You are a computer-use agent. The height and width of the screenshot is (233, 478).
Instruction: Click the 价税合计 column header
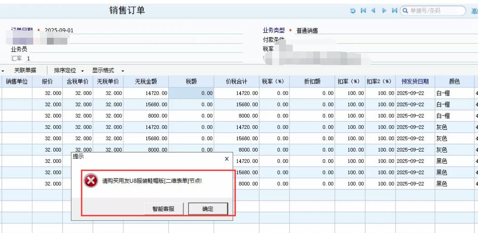[x=236, y=81]
